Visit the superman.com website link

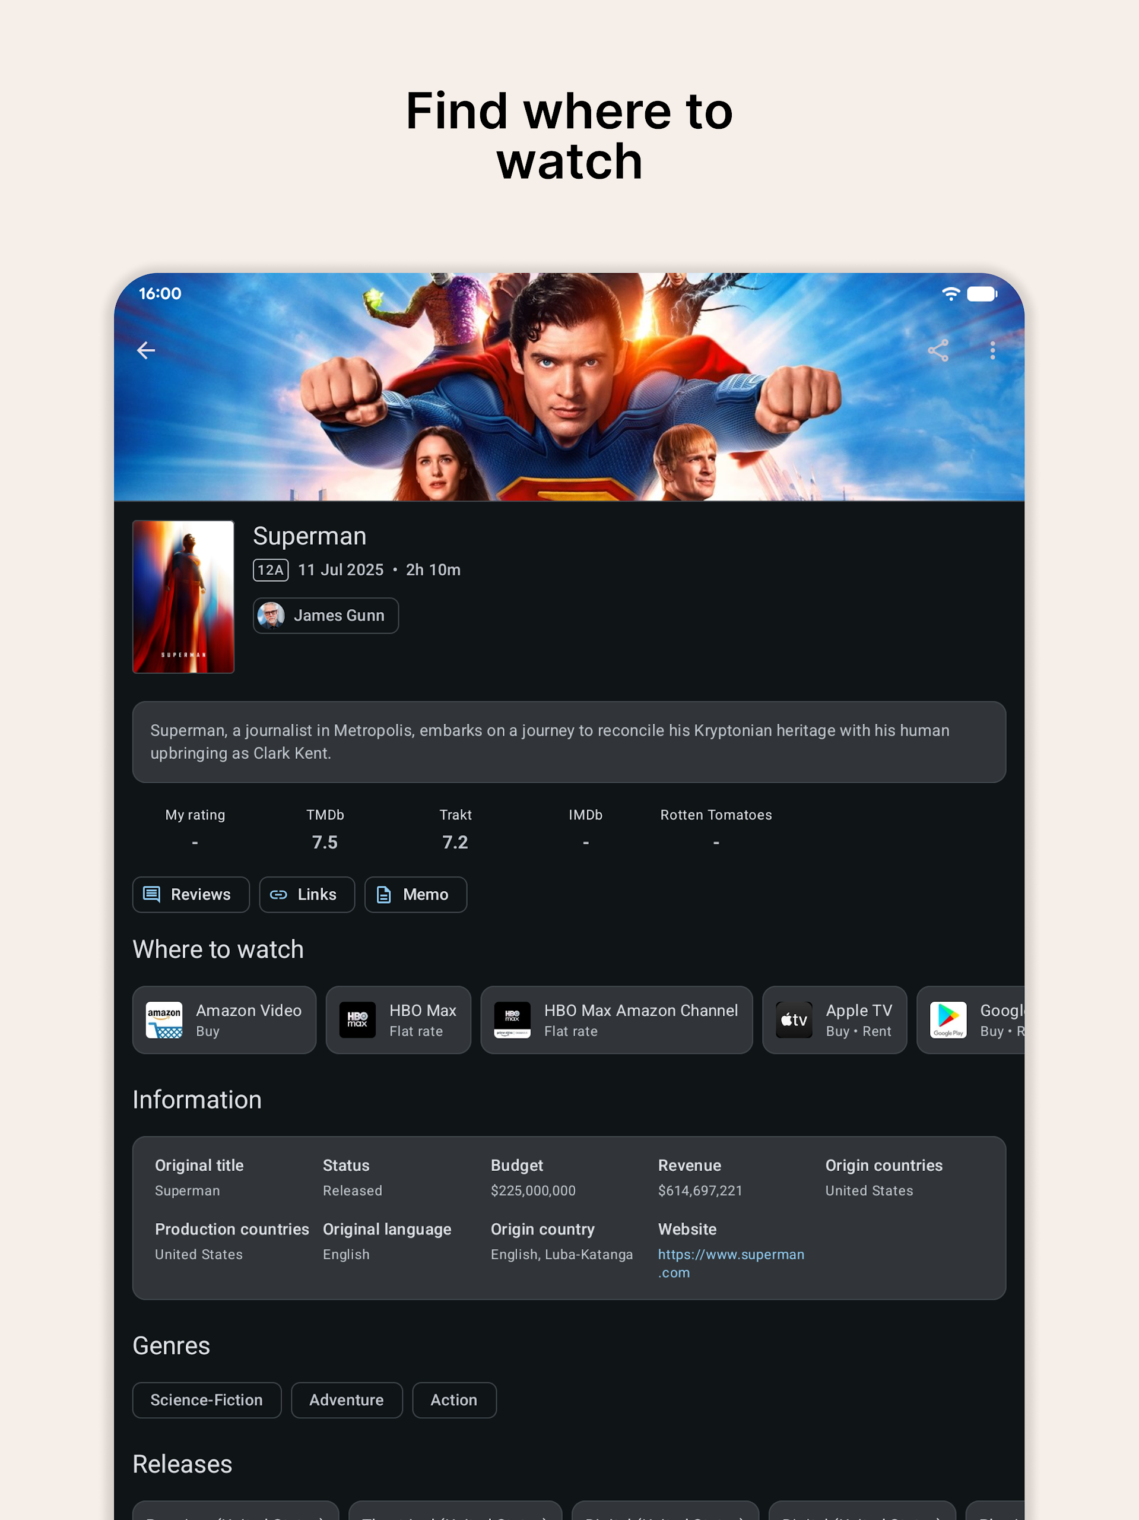(x=730, y=1263)
